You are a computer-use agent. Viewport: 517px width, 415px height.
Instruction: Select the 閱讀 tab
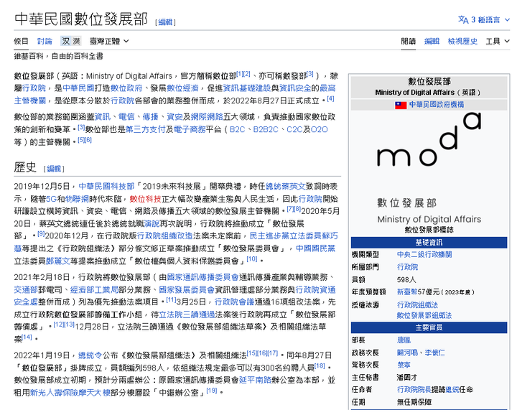[408, 41]
